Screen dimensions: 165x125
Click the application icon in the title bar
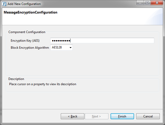(x=4, y=4)
